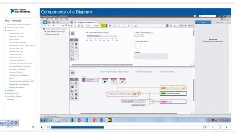Open the Summary link in course menu
Screen dimensions: 235x132
click(11, 99)
